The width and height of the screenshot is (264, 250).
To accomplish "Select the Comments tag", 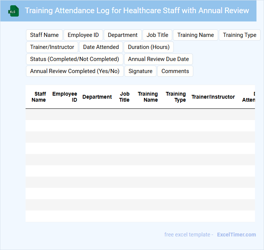I will (175, 71).
